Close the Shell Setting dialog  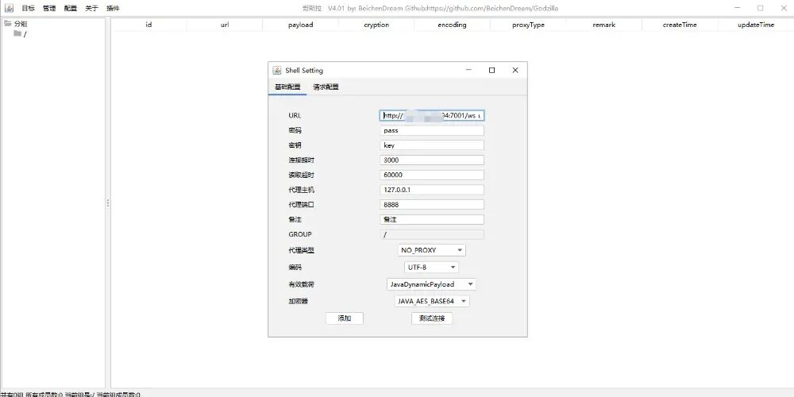click(x=515, y=71)
